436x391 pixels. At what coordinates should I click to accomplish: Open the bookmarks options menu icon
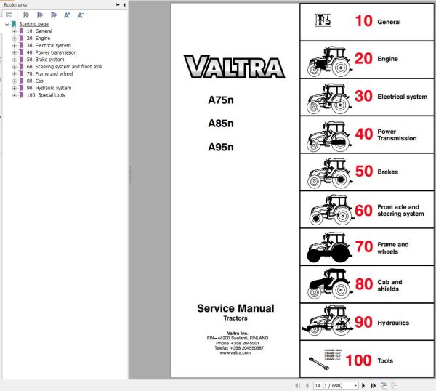tap(9, 15)
